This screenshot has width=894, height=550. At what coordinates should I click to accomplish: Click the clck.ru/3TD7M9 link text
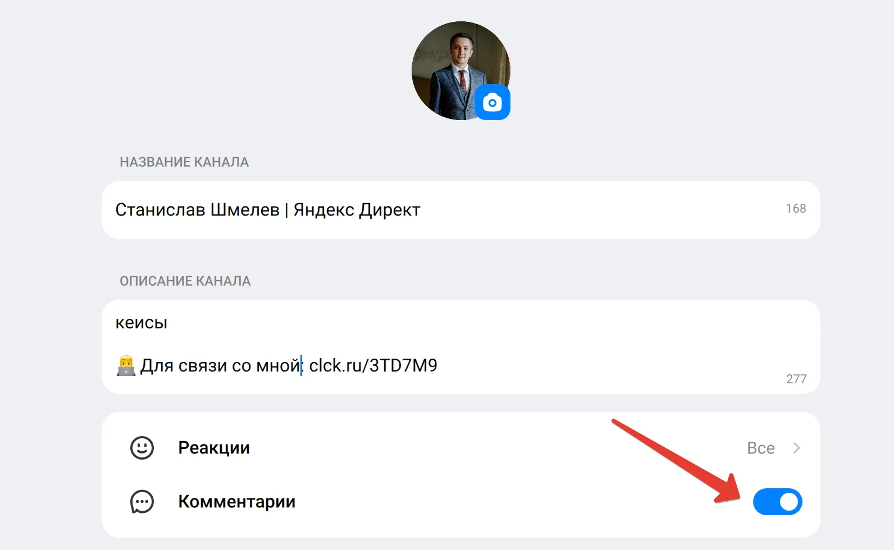click(x=373, y=365)
